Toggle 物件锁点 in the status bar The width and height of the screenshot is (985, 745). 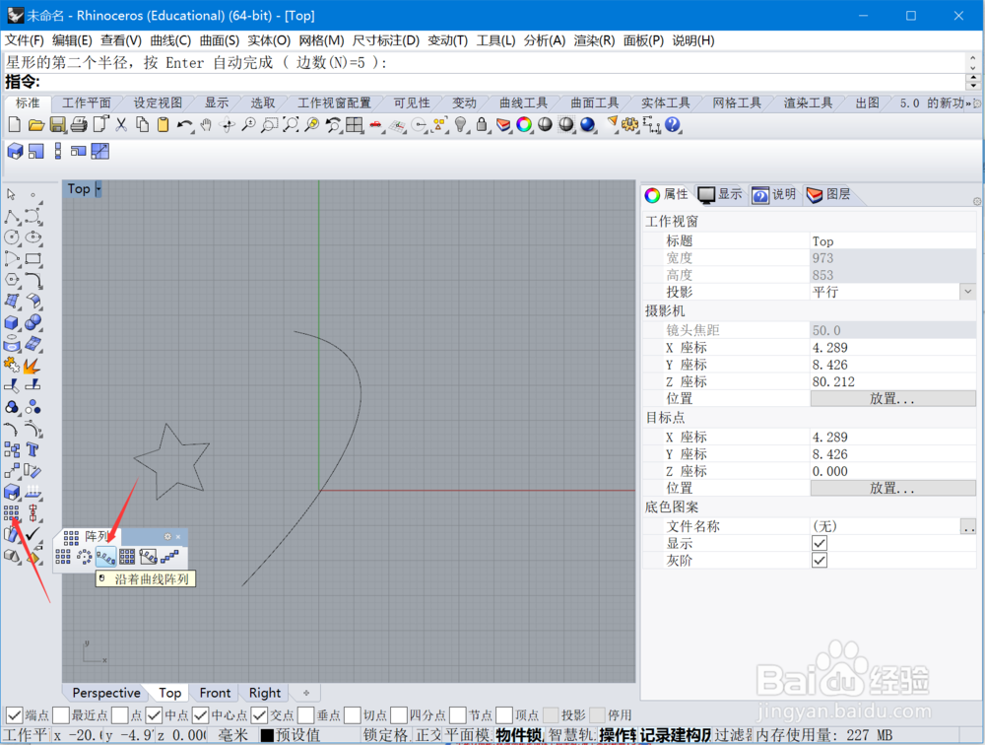coord(519,735)
